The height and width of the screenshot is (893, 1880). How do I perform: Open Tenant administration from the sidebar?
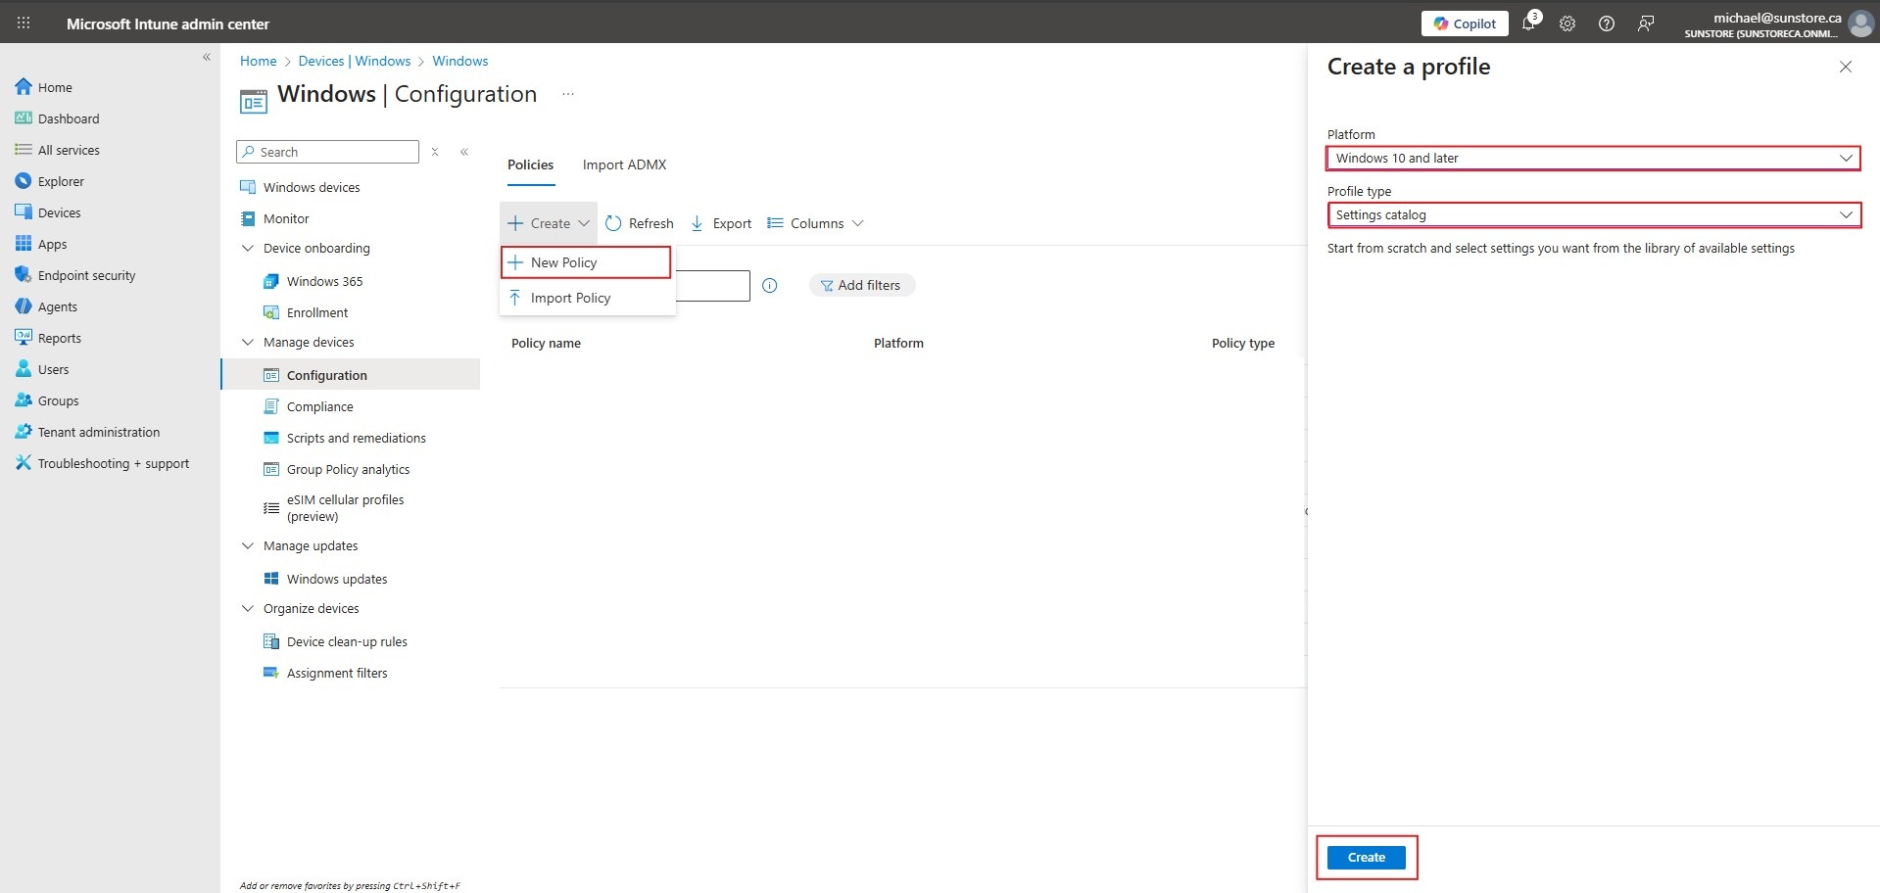tap(98, 431)
